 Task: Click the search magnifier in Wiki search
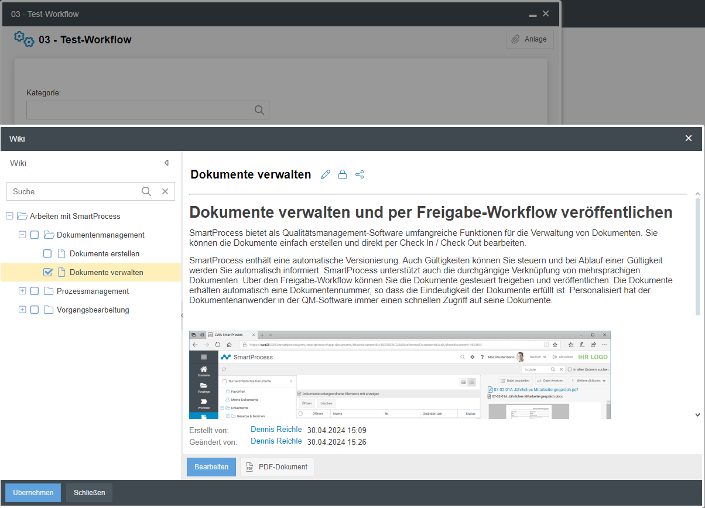click(x=146, y=191)
